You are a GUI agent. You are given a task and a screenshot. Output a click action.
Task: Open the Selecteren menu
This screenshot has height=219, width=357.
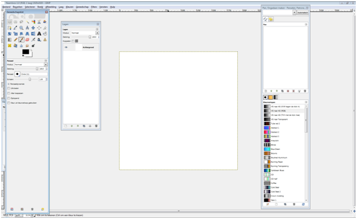point(30,7)
